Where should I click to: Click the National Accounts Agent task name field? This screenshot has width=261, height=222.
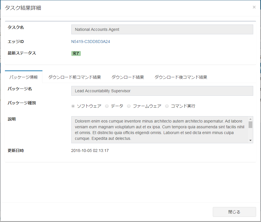162,29
